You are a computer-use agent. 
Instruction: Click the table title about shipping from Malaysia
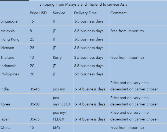[83, 5]
